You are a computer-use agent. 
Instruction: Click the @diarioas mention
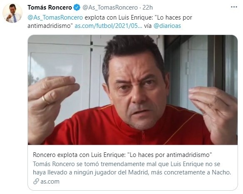point(167,26)
